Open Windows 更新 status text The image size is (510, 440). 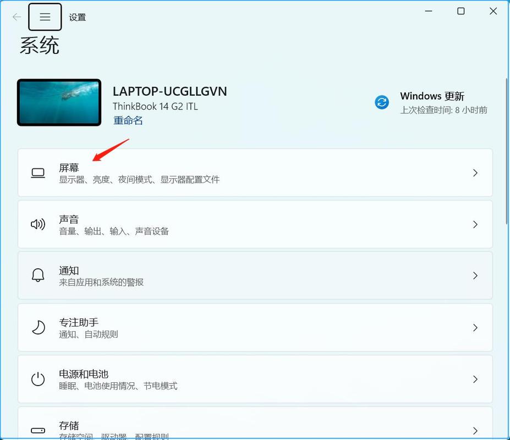click(432, 97)
